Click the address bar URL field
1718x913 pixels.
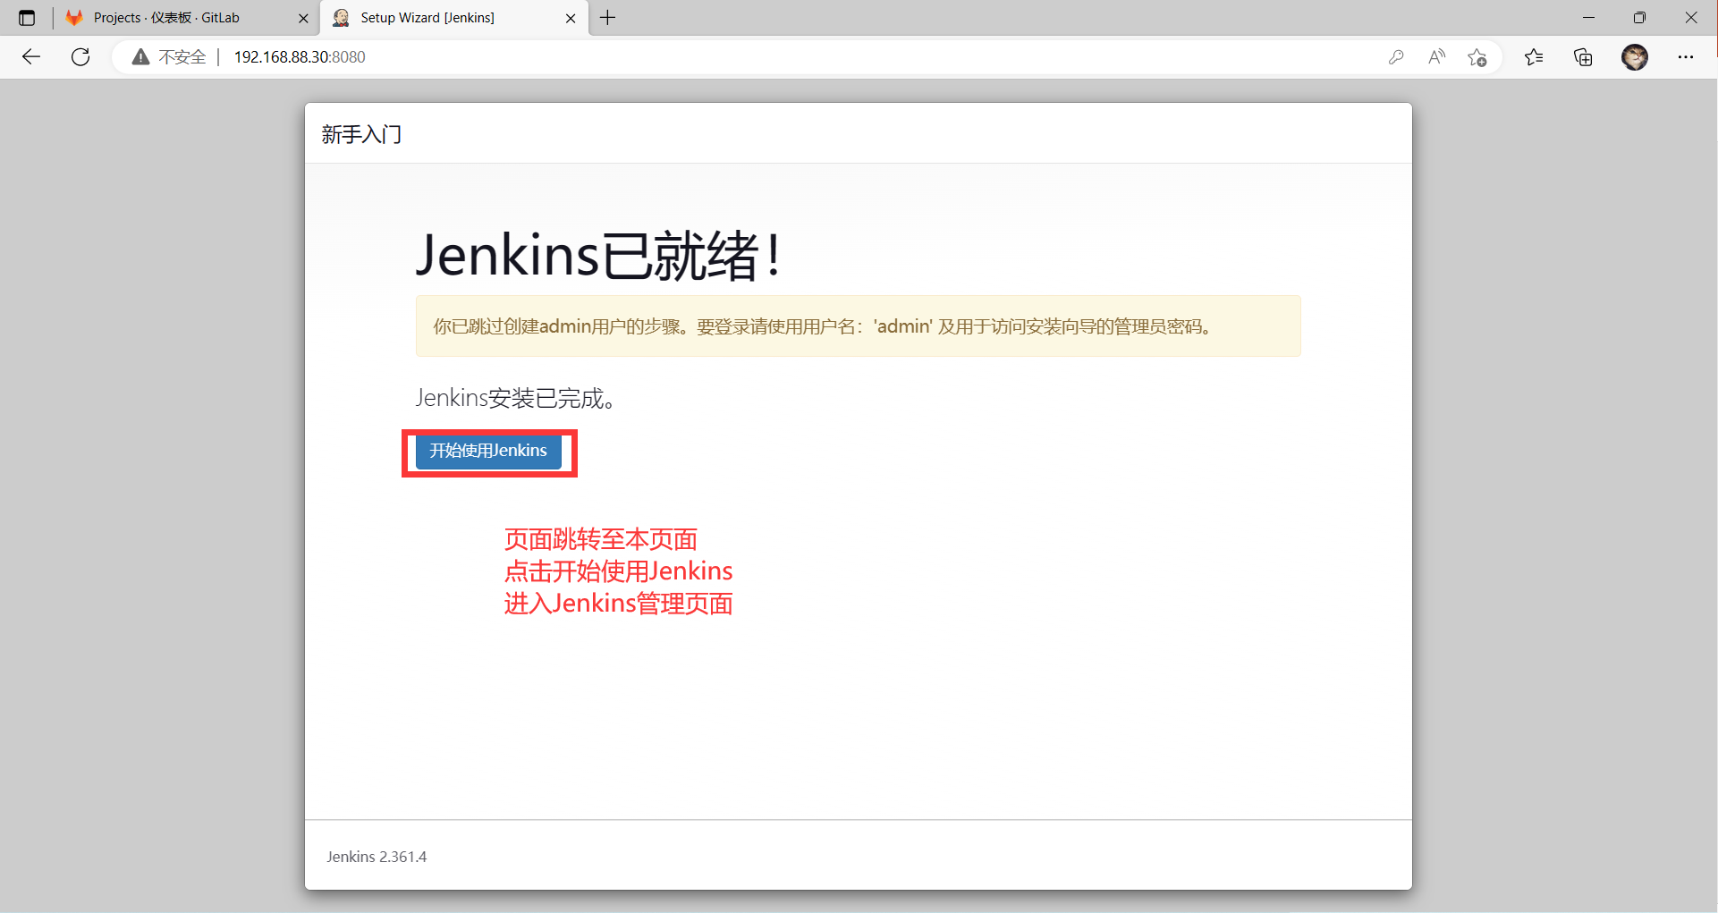tap(715, 57)
